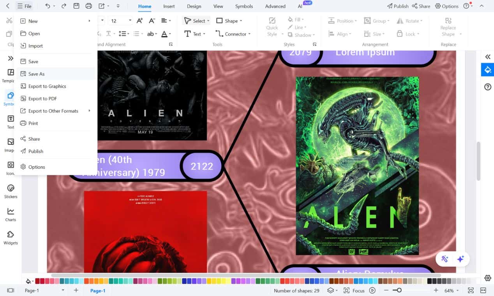This screenshot has height=296, width=494.
Task: Start presentation play icon in status bar
Action: pyautogui.click(x=372, y=291)
